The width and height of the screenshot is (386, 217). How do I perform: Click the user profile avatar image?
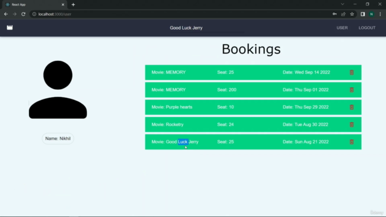point(58,90)
